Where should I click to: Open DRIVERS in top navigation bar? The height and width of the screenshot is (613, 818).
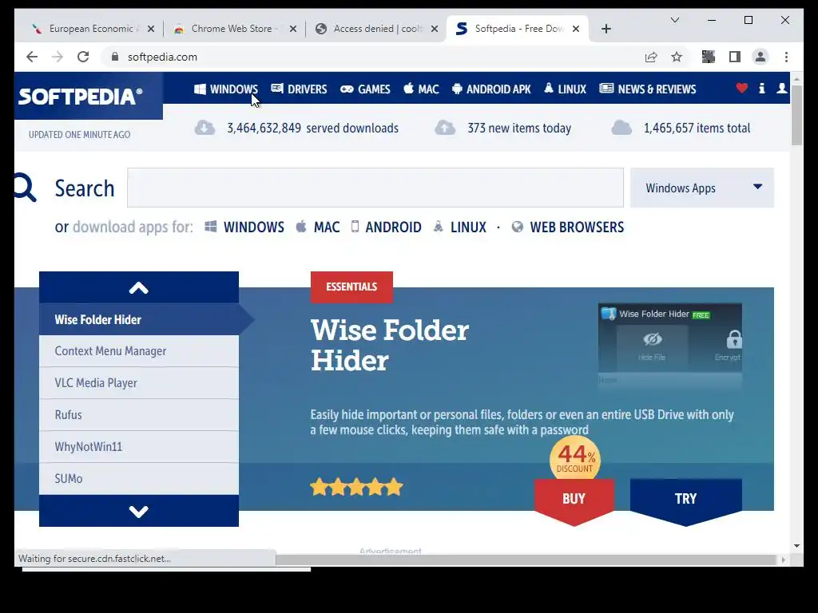[299, 89]
